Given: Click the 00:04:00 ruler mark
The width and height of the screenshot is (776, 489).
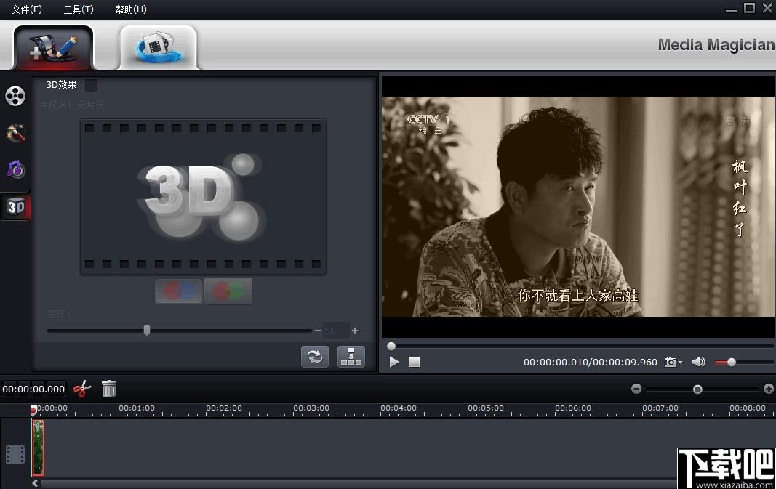Looking at the screenshot, I should 398,408.
